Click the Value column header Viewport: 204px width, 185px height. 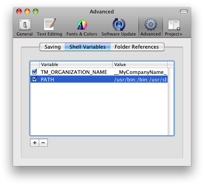pyautogui.click(x=140, y=64)
